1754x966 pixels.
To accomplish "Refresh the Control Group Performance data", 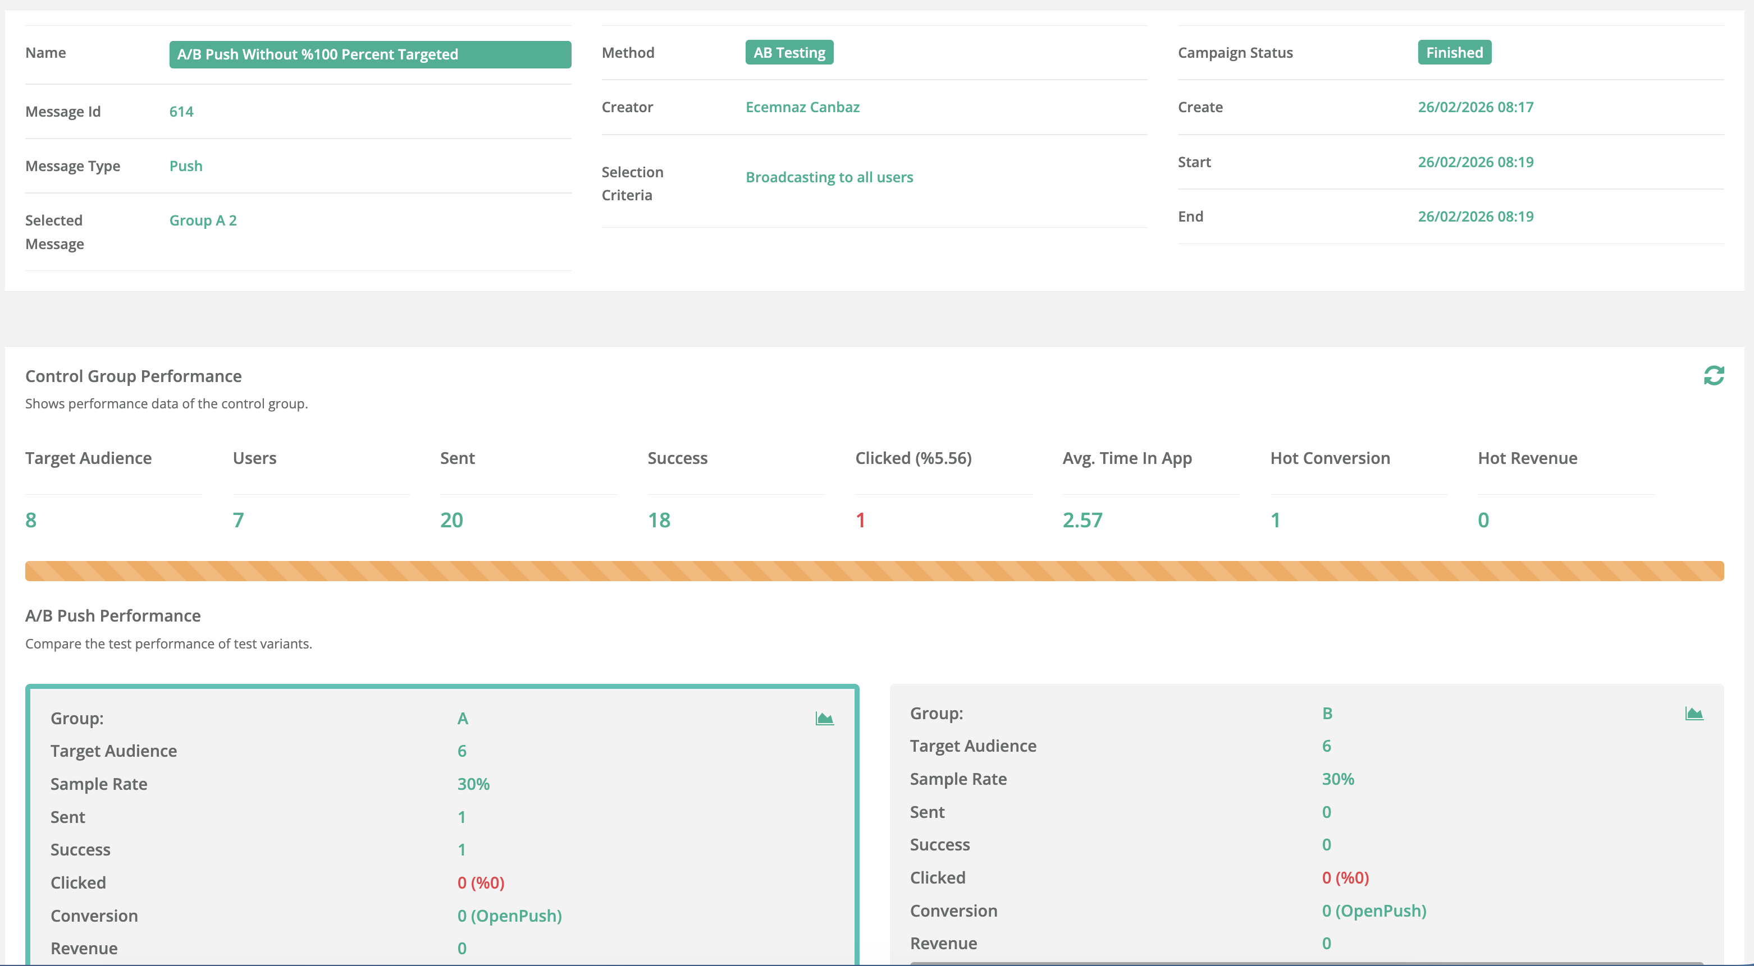I will point(1713,375).
